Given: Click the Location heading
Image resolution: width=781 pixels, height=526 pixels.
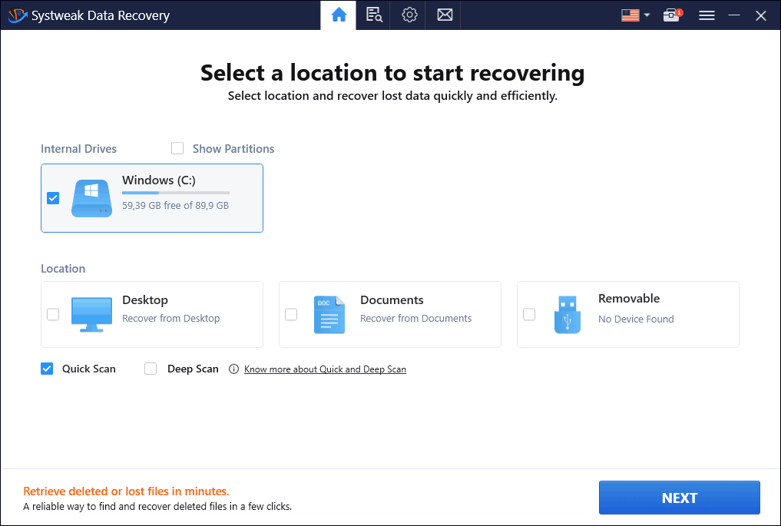Looking at the screenshot, I should 63,269.
